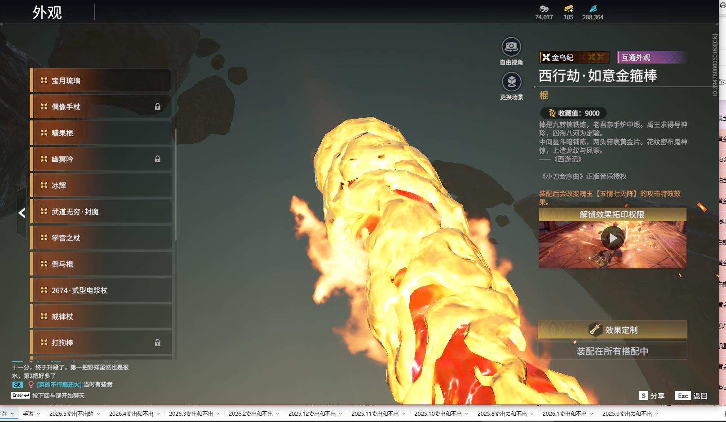Screen dimensions: 726x422
Task: Open the 2025.9卖出去和不出 sheet tab
Action: click(627, 413)
